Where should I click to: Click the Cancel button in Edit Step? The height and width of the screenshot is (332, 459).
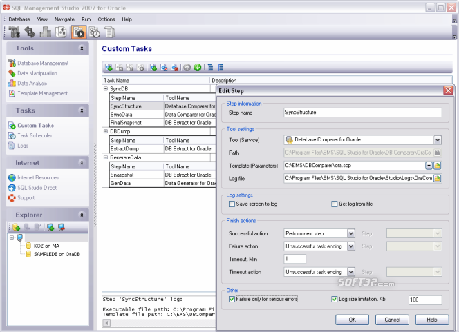(392, 320)
